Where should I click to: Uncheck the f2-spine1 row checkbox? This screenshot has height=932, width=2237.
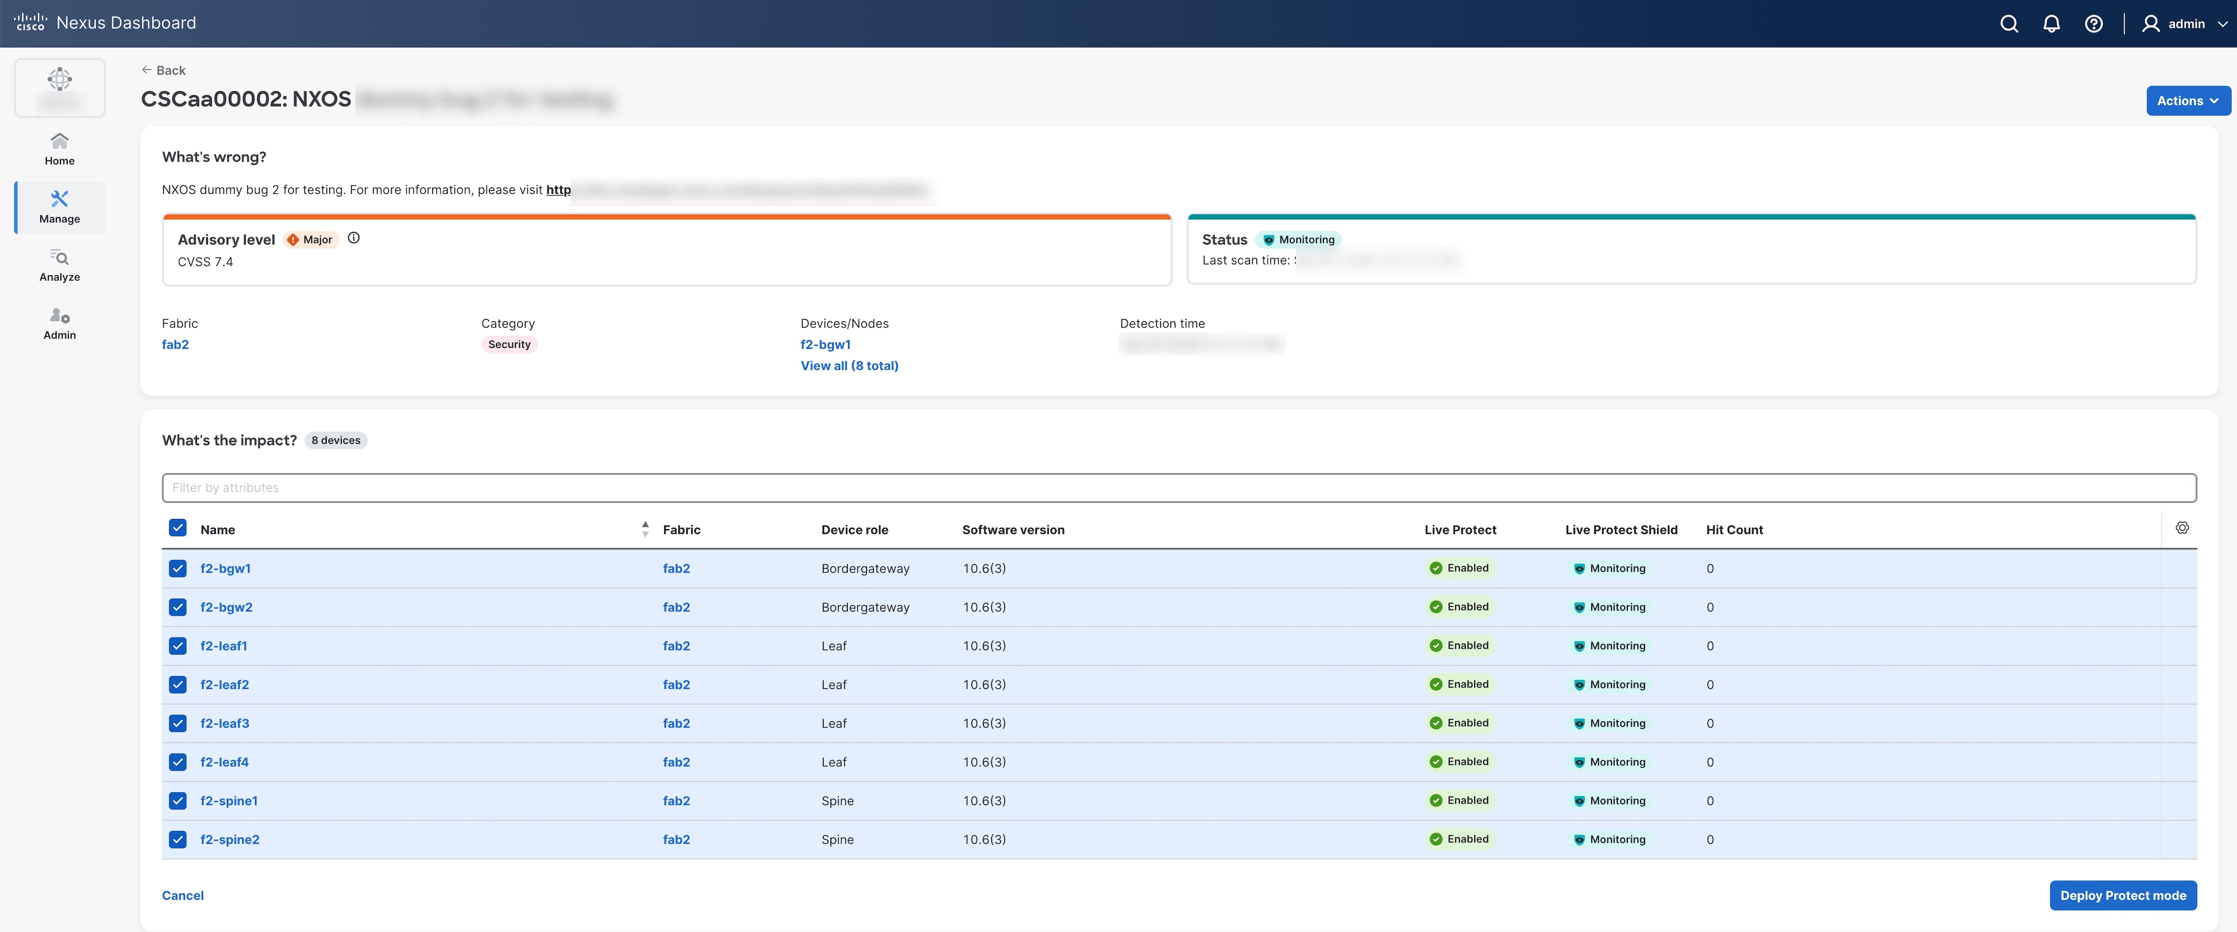[x=177, y=801]
